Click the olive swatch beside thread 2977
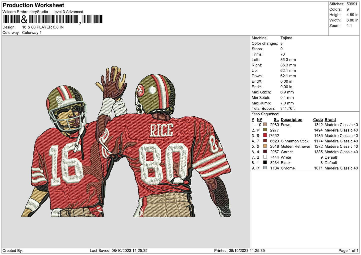 pos(265,130)
